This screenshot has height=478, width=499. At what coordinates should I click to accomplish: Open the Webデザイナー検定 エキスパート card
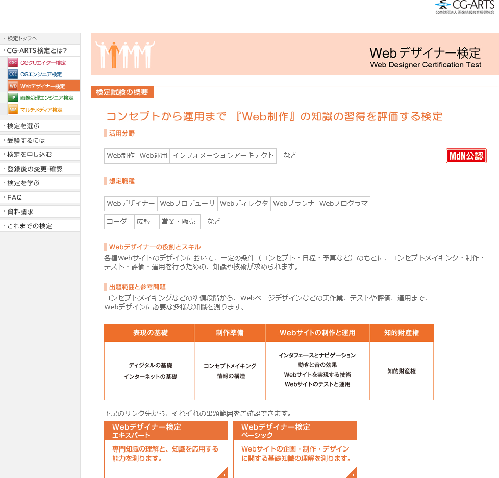point(166,448)
